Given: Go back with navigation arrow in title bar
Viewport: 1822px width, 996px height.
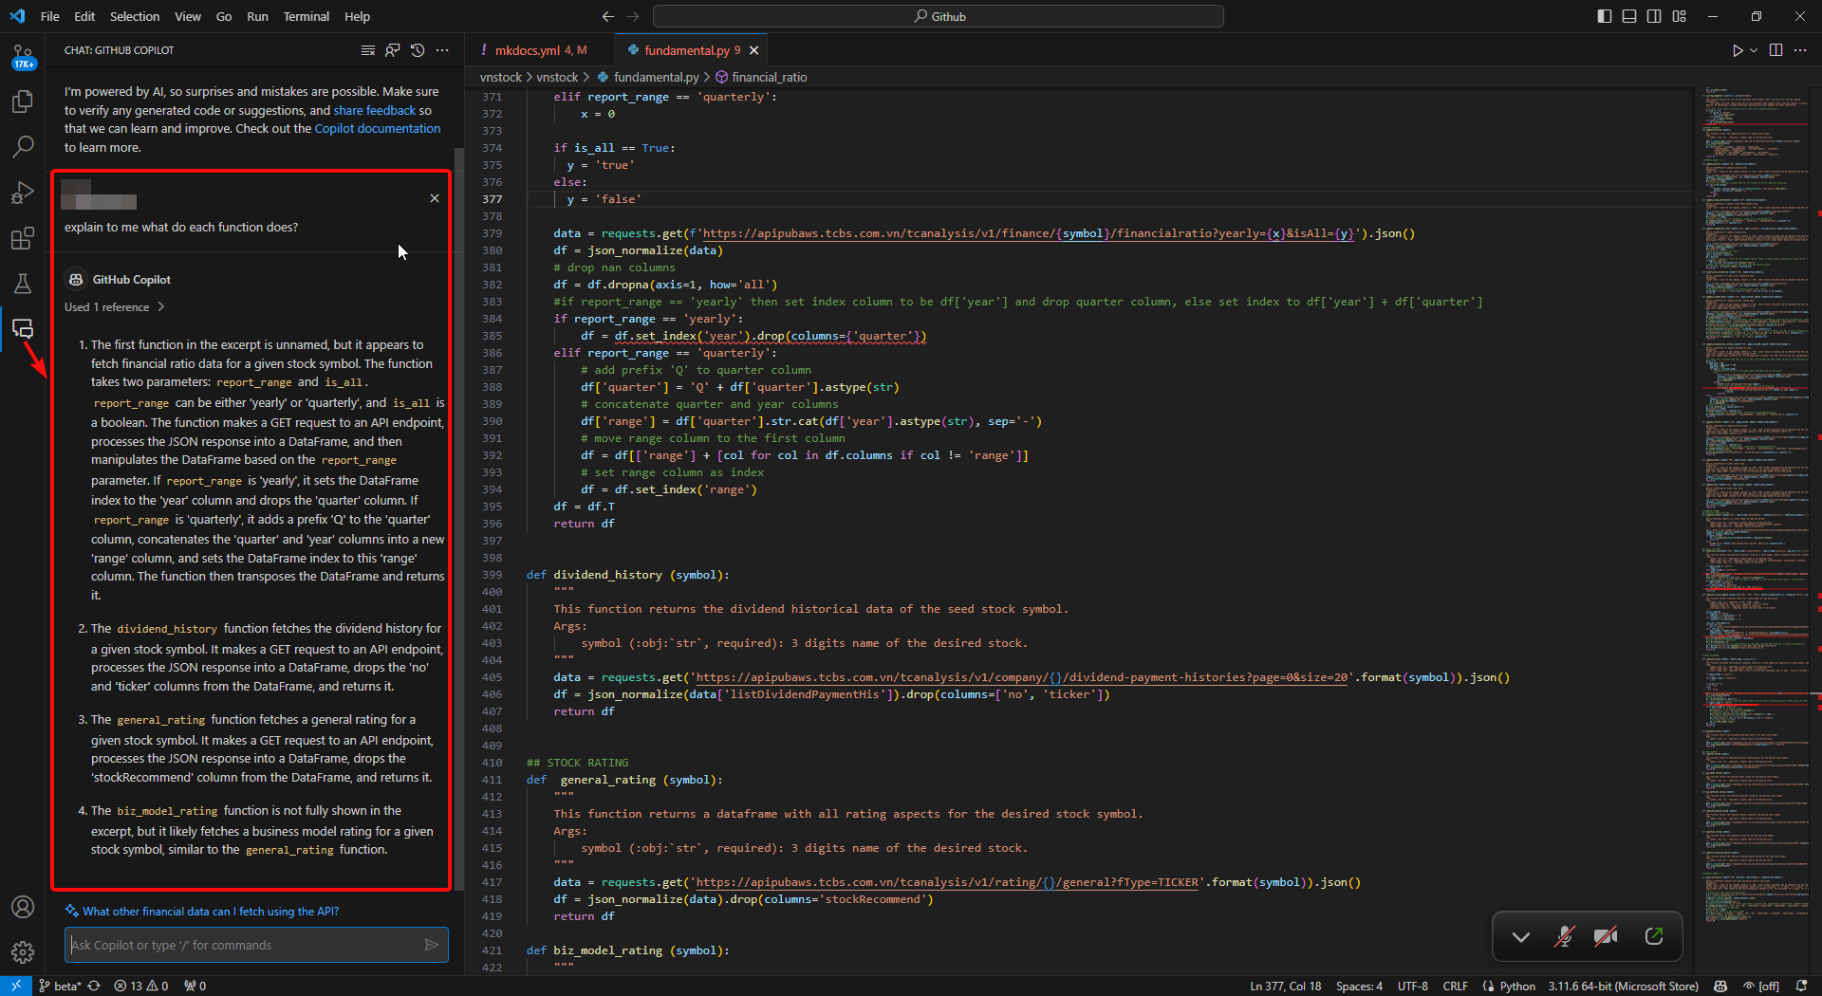Looking at the screenshot, I should (x=608, y=16).
